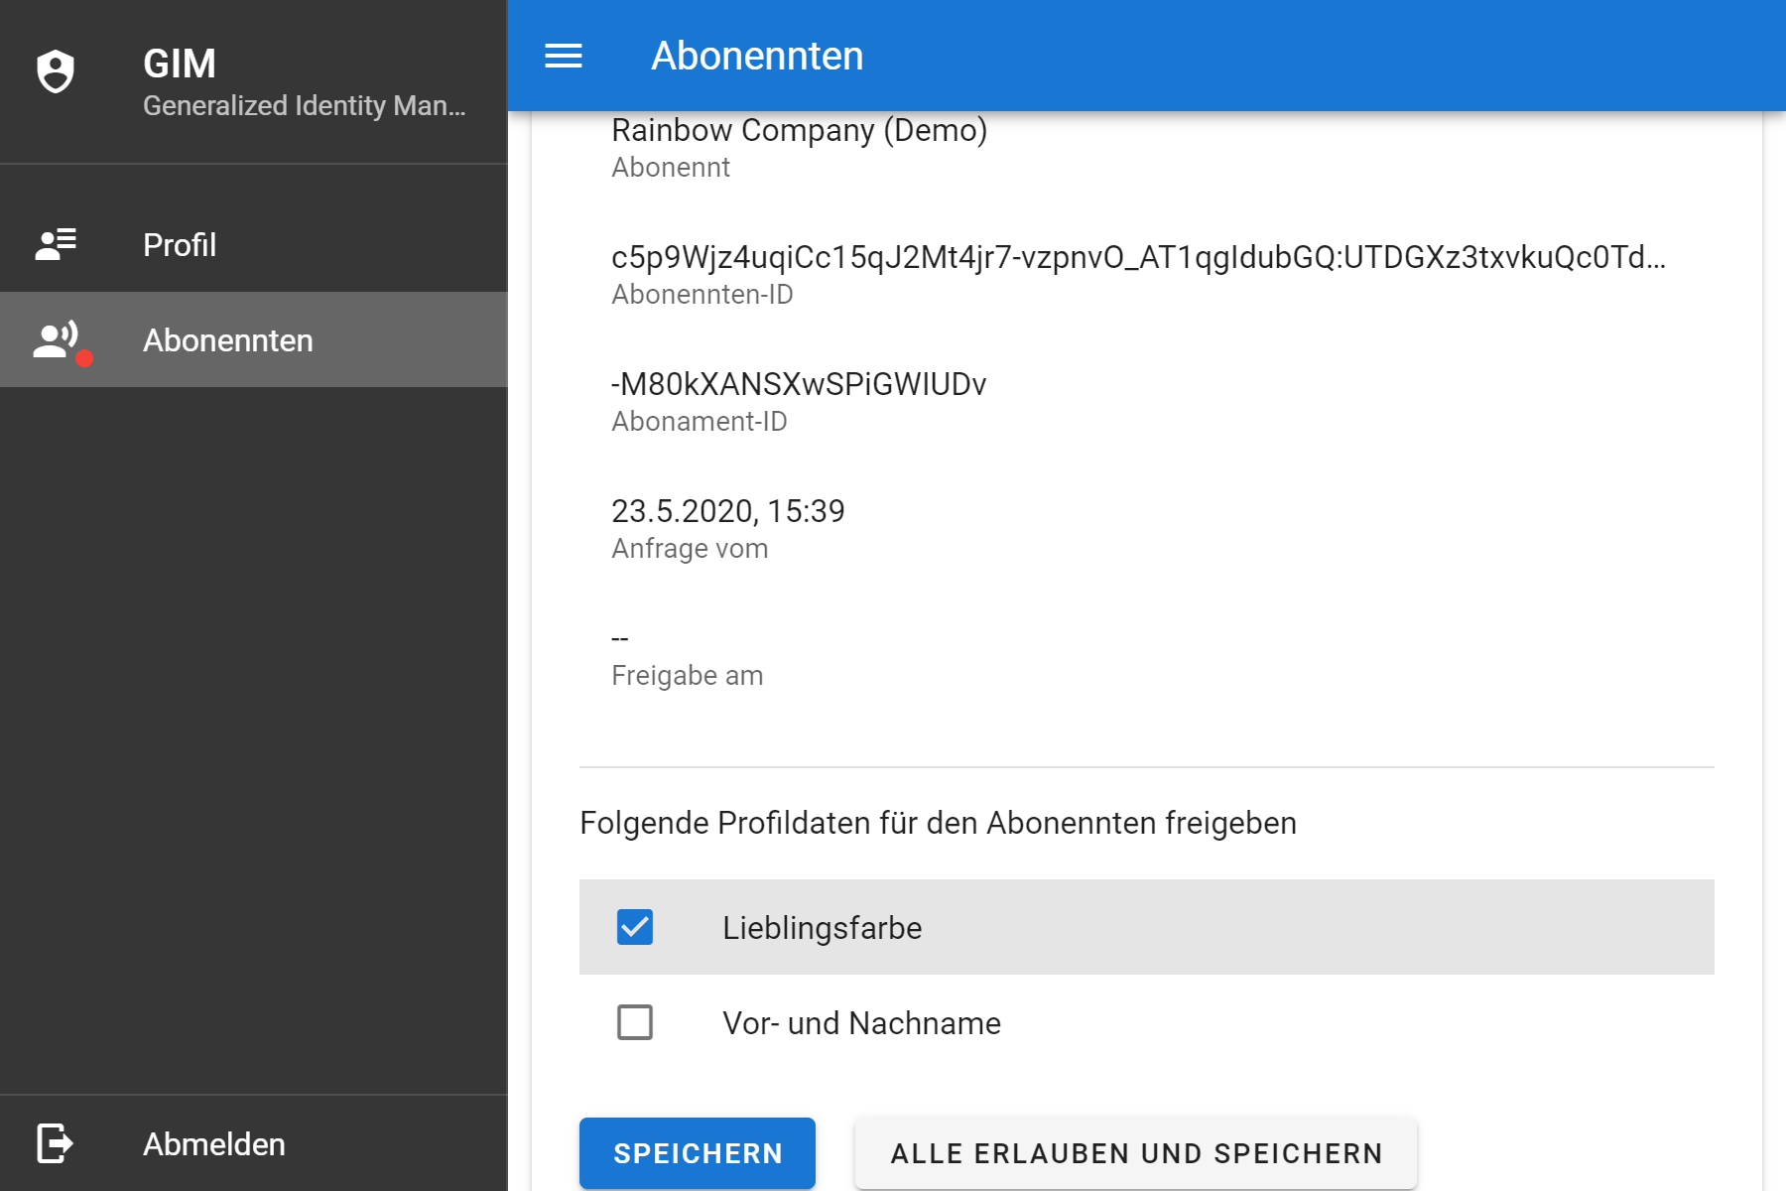Click the Vor- und Nachname label text
1786x1191 pixels.
pyautogui.click(x=861, y=1023)
